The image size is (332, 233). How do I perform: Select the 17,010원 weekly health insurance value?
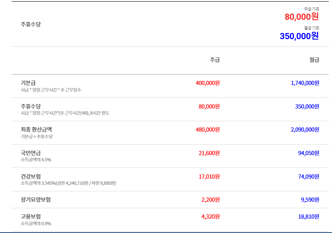pos(209,177)
